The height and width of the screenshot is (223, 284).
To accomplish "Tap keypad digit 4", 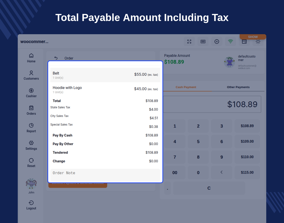I will pos(175,142).
